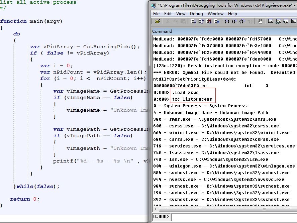Open the File menu in WinDbg
The image size is (297, 223).
click(156, 14)
